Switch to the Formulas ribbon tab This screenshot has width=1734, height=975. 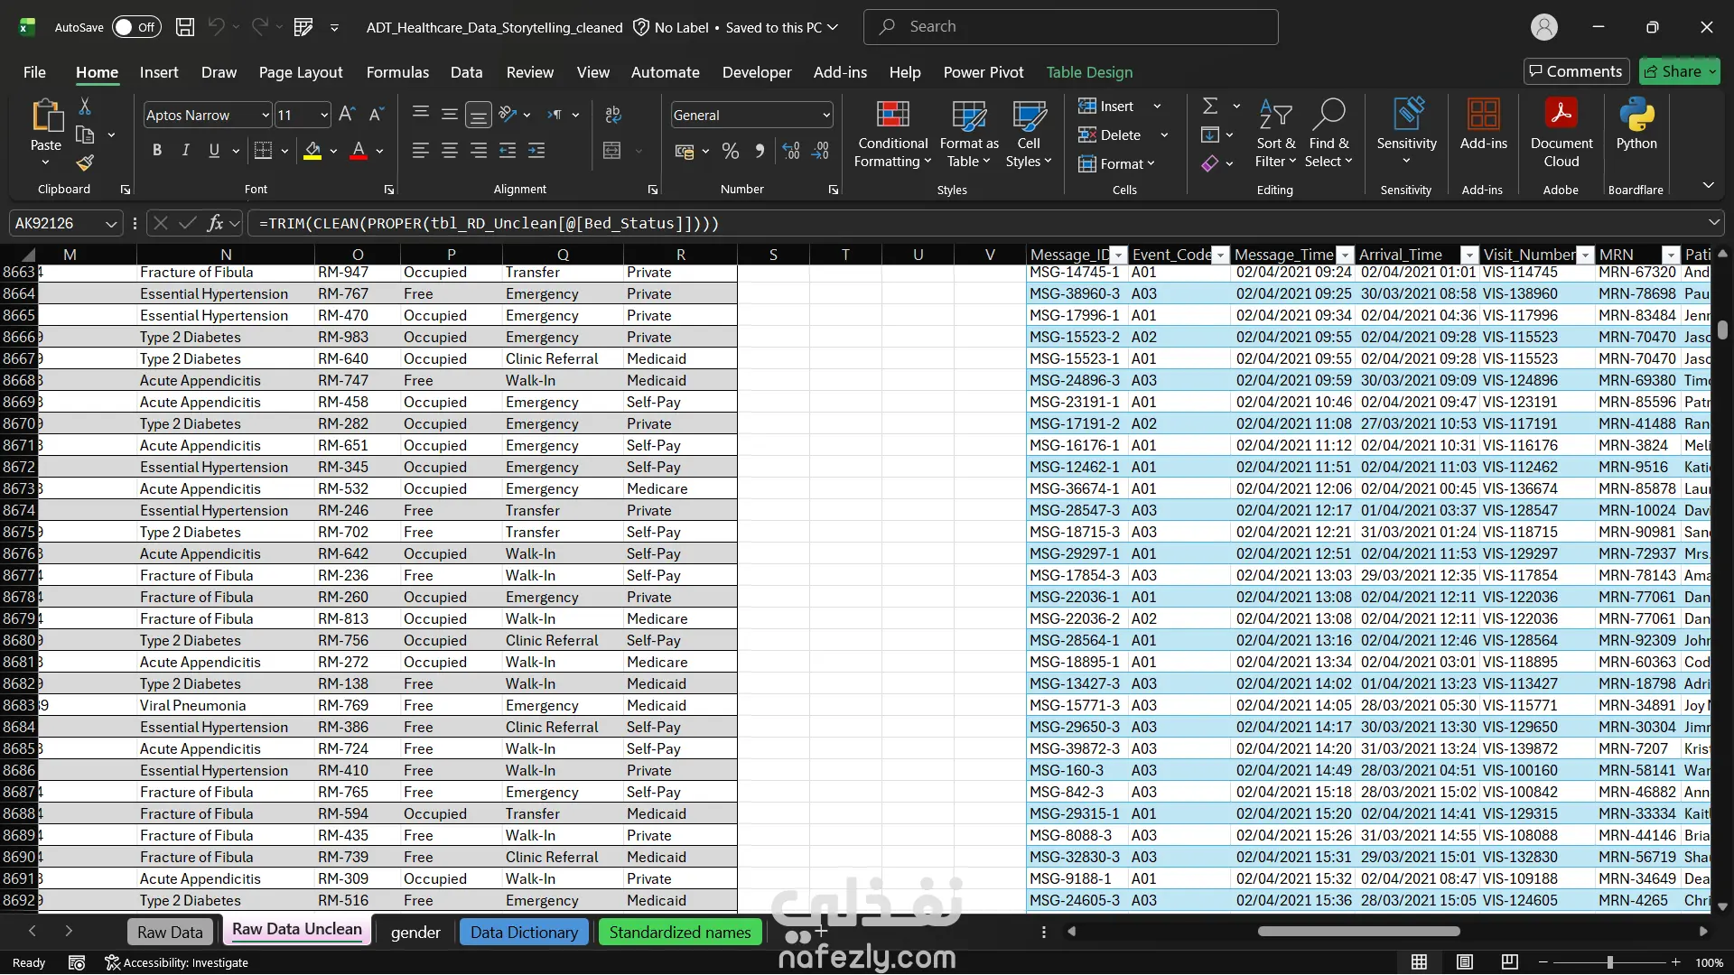(397, 72)
